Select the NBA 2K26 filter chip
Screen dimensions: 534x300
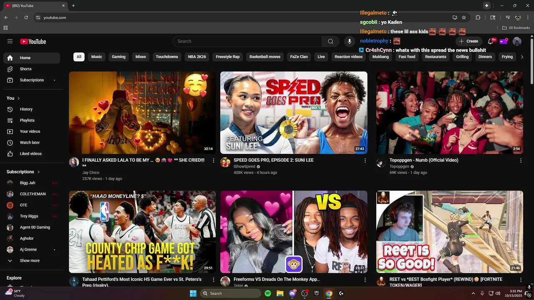197,57
